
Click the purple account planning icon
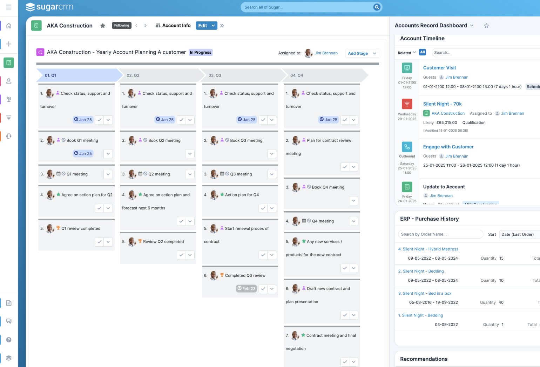tap(40, 52)
